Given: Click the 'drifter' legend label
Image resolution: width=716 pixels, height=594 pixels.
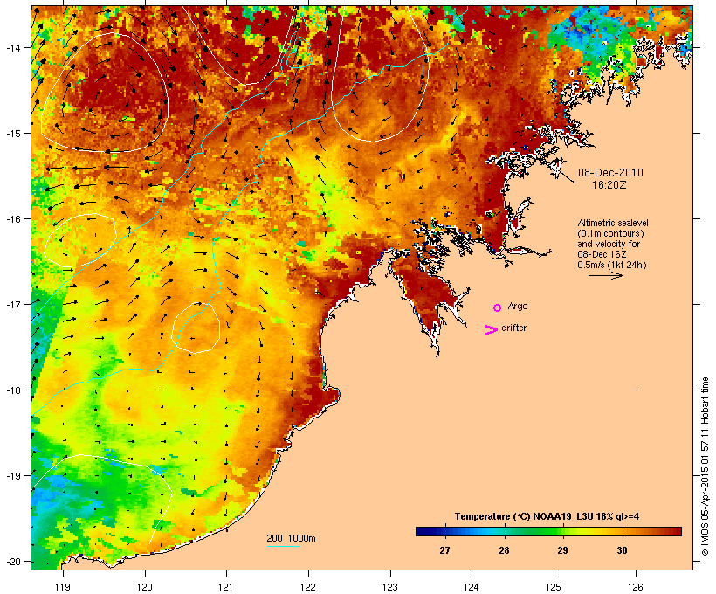Looking at the screenshot, I should pos(513,328).
